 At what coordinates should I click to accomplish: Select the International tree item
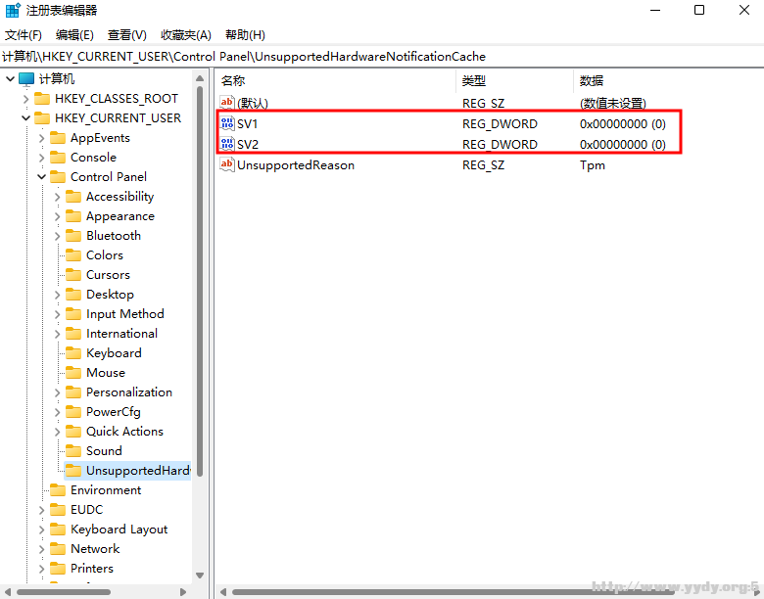[x=121, y=334]
